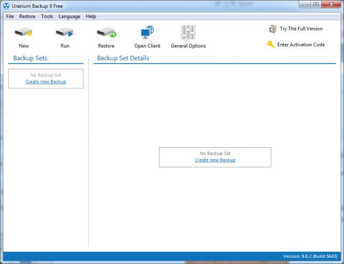Maximize the Uranium Backup window
This screenshot has width=344, height=264.
coord(316,5)
